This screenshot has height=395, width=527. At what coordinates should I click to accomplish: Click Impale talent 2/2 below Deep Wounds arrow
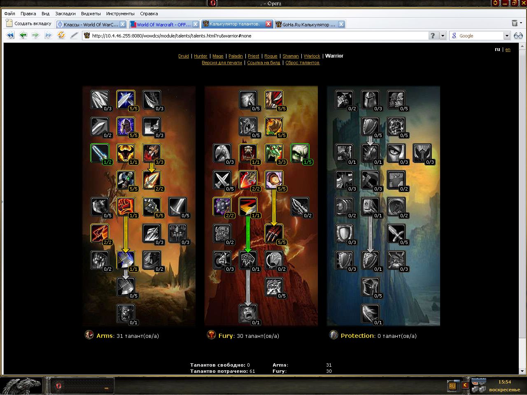pyautogui.click(x=151, y=180)
